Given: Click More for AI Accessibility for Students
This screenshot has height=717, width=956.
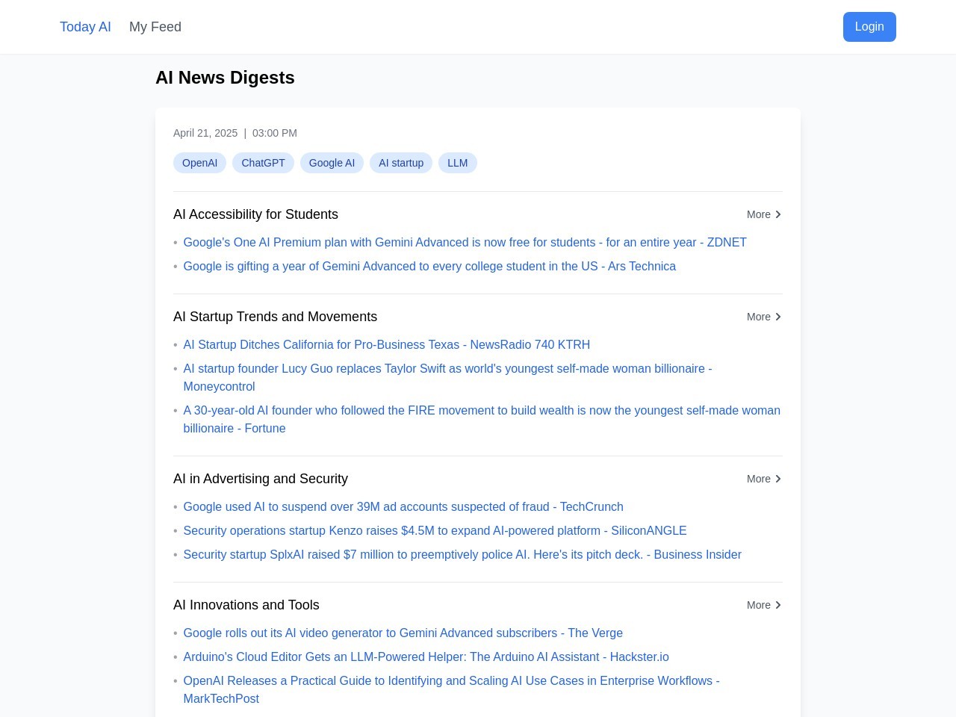Looking at the screenshot, I should tap(764, 214).
